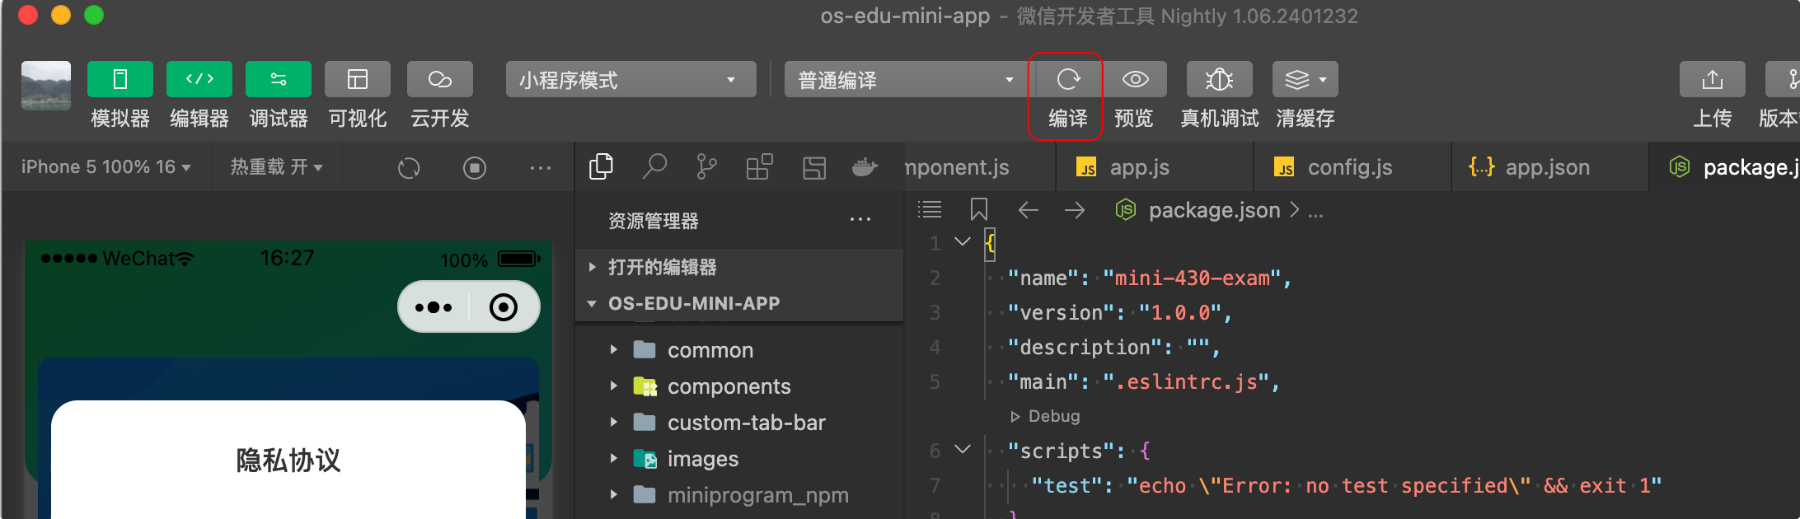Click the upload (上传) icon

coord(1713,79)
